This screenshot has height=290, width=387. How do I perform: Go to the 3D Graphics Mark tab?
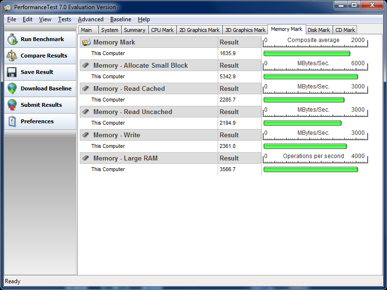(x=245, y=30)
